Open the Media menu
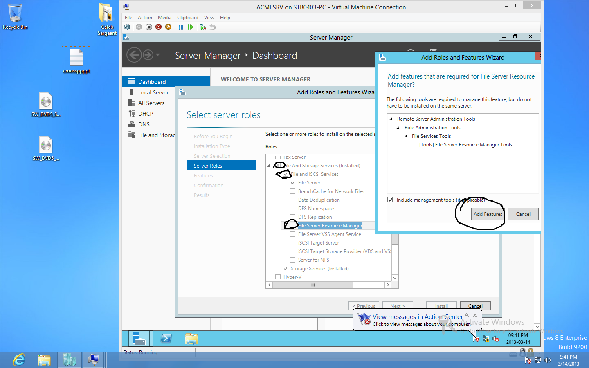Image resolution: width=589 pixels, height=368 pixels. coord(164,18)
